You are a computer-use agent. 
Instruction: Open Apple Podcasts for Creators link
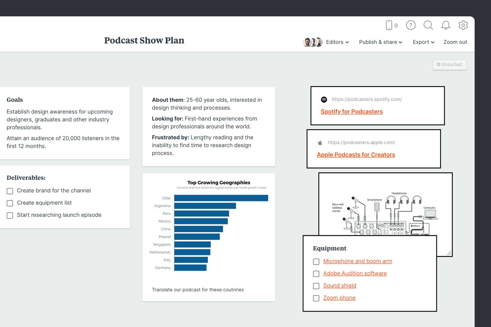coord(356,155)
